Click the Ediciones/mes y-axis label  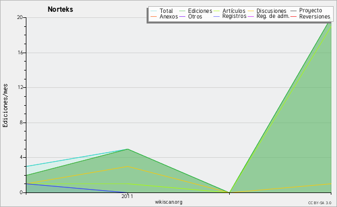point(5,106)
